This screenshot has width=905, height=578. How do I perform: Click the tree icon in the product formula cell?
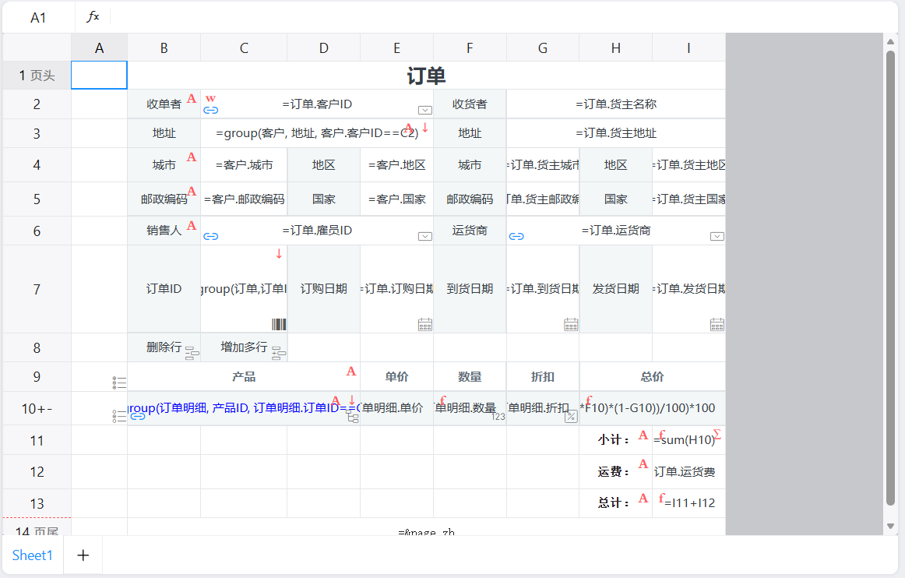353,417
